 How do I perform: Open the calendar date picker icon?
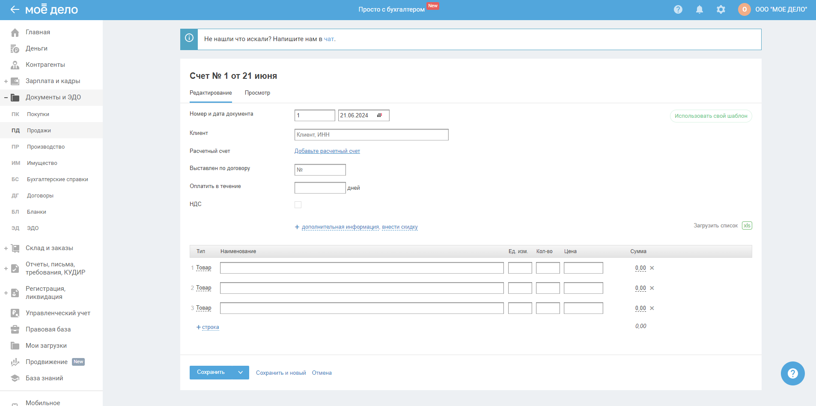coord(379,116)
